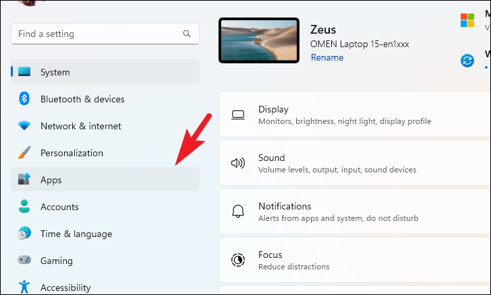Screen dimensions: 491x295
Task: Click the Windows Update sync icon
Action: tap(467, 61)
